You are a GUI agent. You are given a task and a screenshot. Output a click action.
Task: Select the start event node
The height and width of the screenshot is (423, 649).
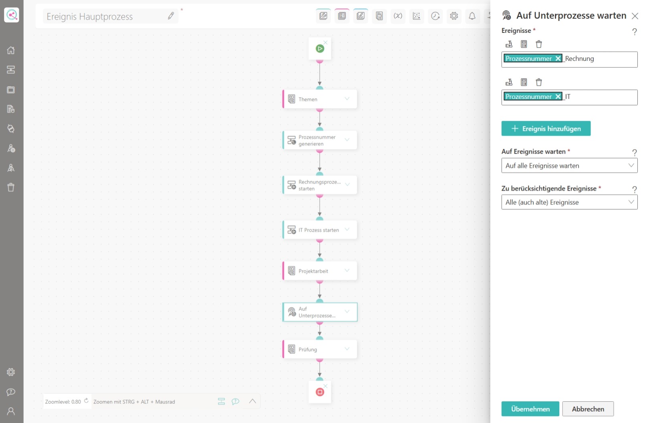tap(320, 49)
